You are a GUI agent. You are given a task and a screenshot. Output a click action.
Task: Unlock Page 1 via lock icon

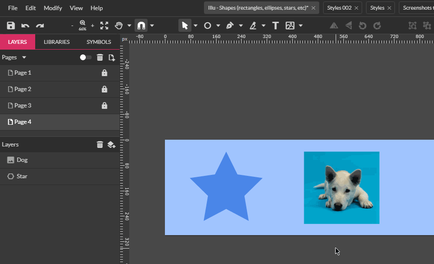pos(104,73)
